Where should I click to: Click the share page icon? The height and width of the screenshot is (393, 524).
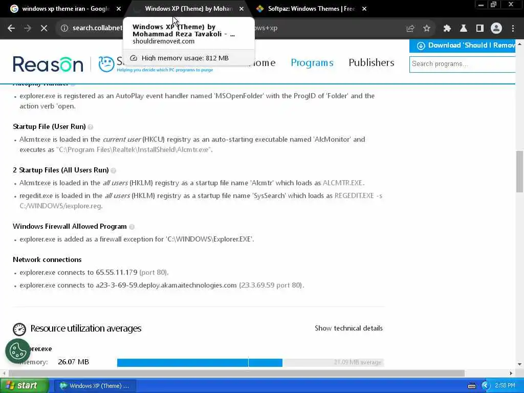[x=410, y=29]
